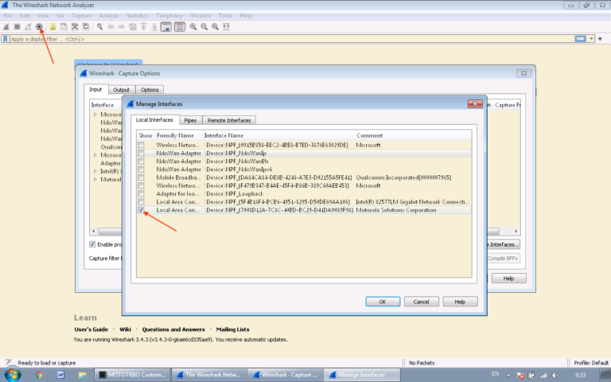Image resolution: width=611 pixels, height=382 pixels.
Task: Open Chrome from the Windows taskbar
Action: click(39, 375)
